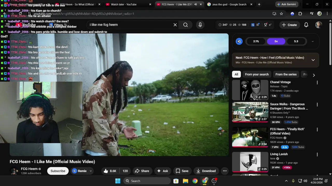Select the From your search chip
This screenshot has width=332, height=186.
[x=257, y=74]
